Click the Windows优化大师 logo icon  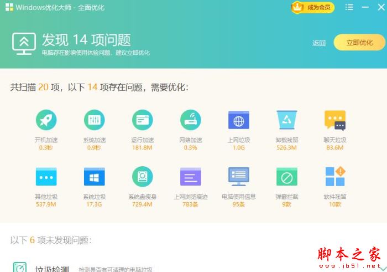click(x=9, y=7)
